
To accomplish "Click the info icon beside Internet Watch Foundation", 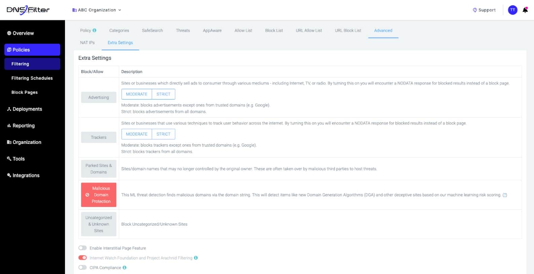I will click(x=196, y=258).
